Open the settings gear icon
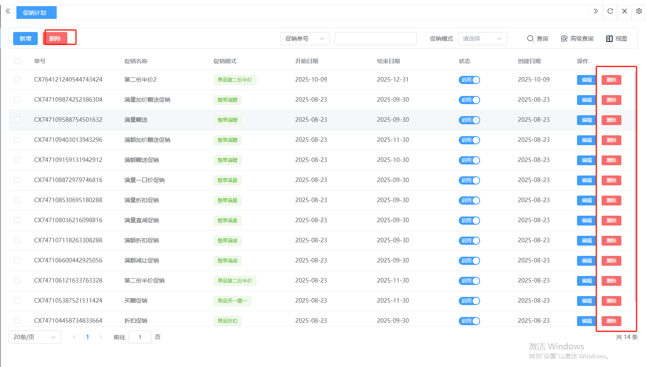This screenshot has width=646, height=367. click(x=639, y=11)
